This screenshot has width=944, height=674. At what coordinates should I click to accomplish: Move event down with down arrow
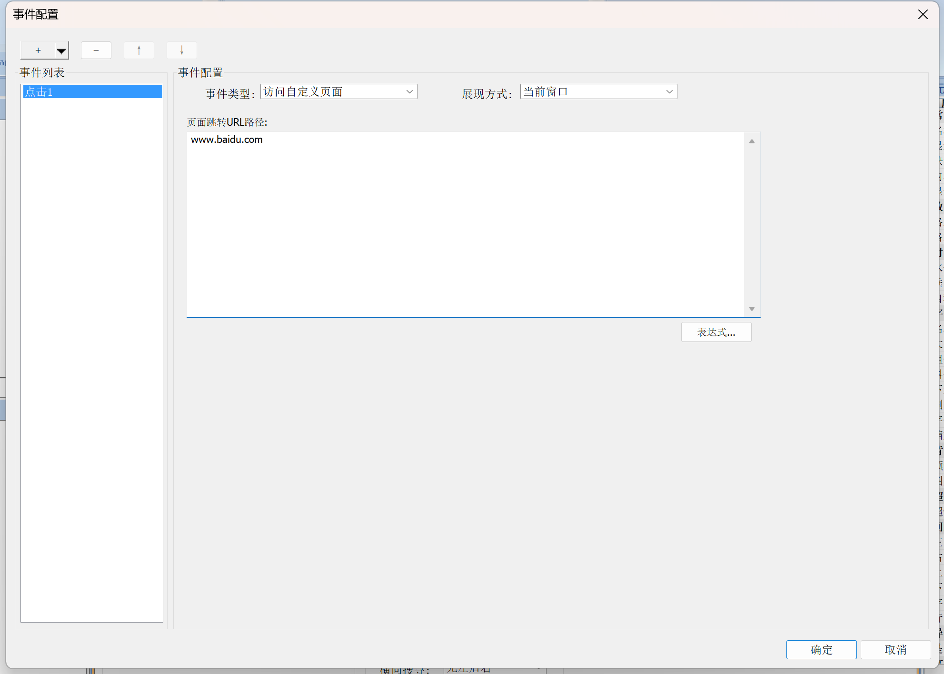(182, 50)
